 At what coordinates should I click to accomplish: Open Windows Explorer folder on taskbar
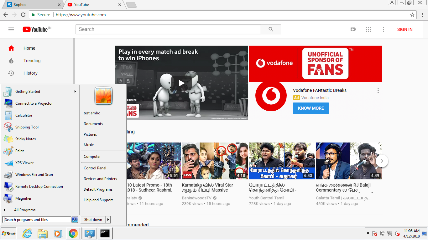[x=42, y=233]
